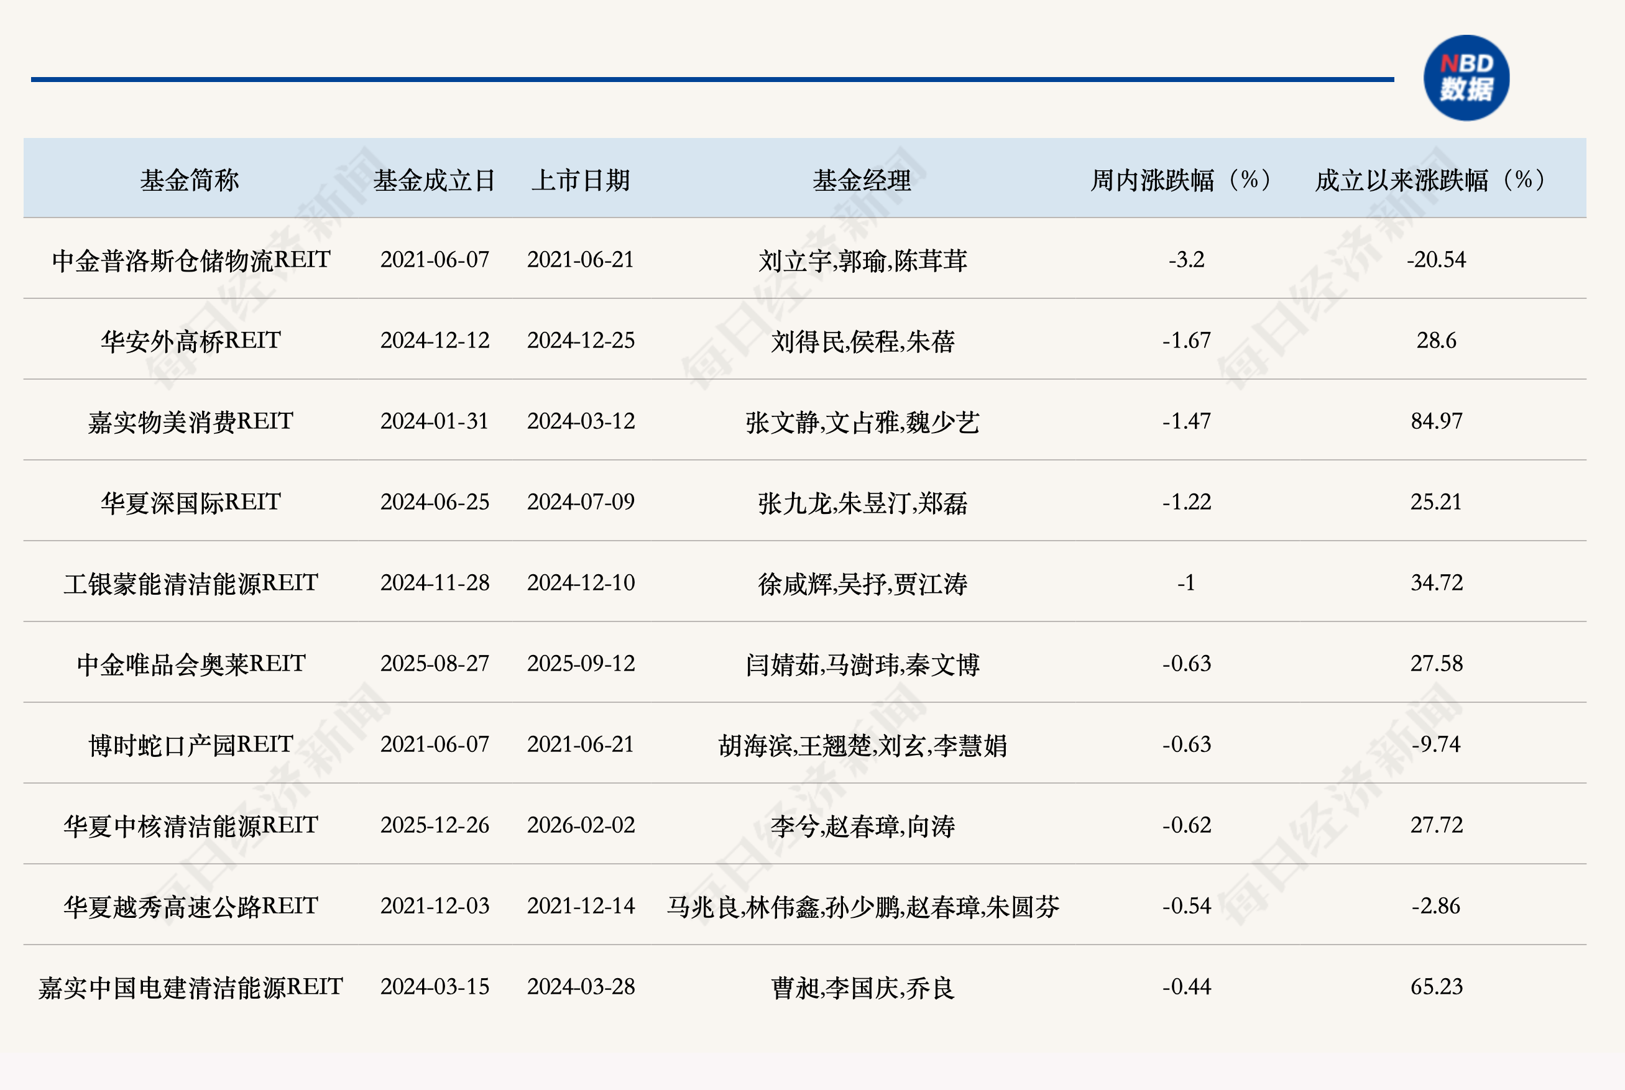This screenshot has height=1090, width=1625.
Task: Click establishment date 2024-01-31
Action: tap(435, 421)
